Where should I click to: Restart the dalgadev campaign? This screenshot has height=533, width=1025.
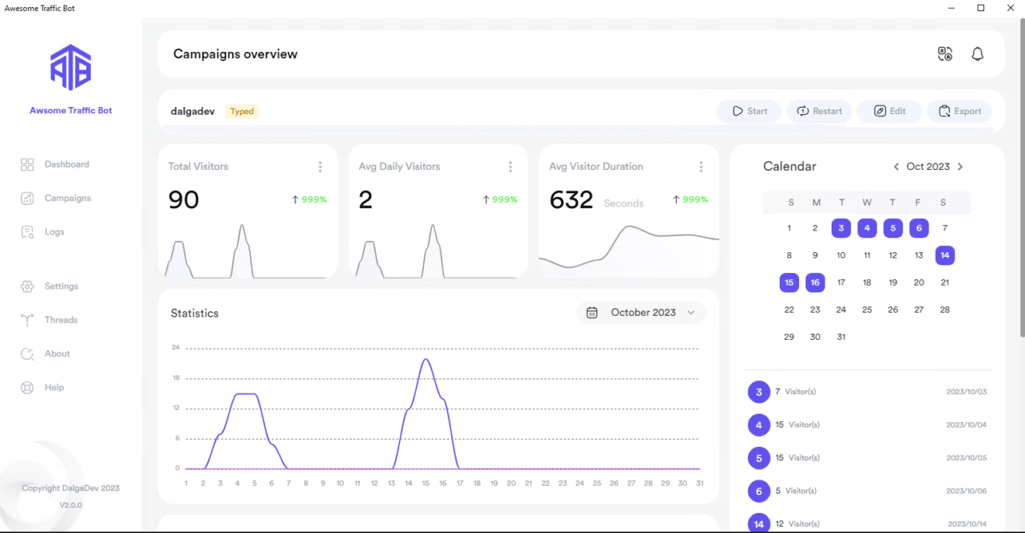pyautogui.click(x=818, y=111)
